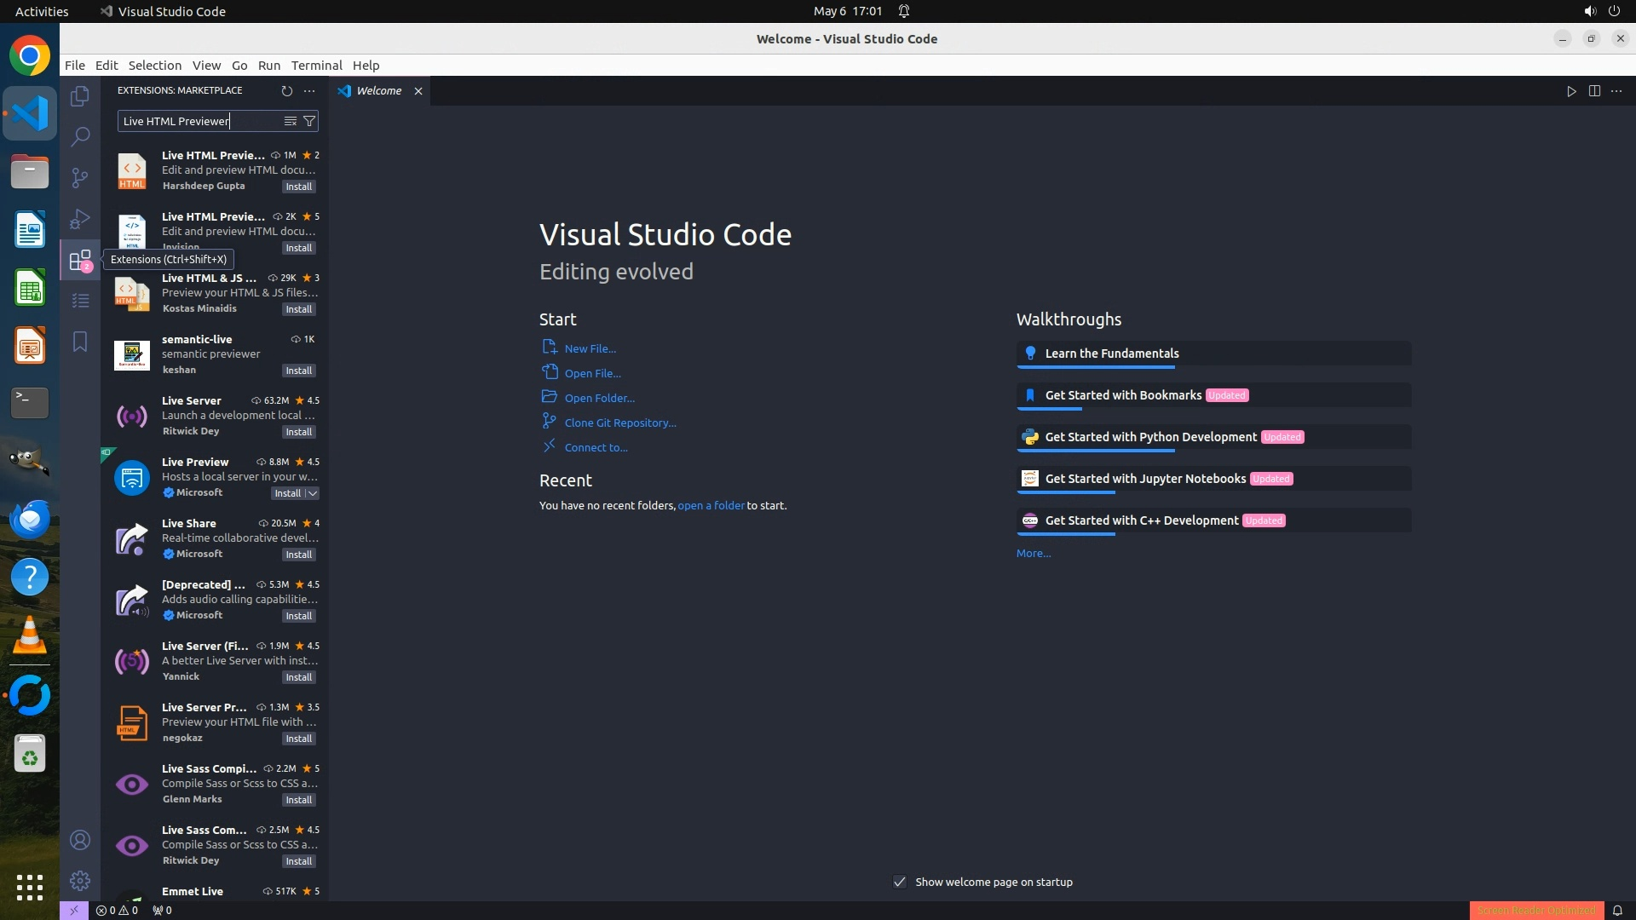This screenshot has height=920, width=1636.
Task: Open the Search view icon
Action: [x=80, y=136]
